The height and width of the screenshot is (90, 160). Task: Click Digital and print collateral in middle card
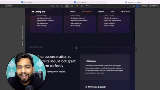click(79, 20)
